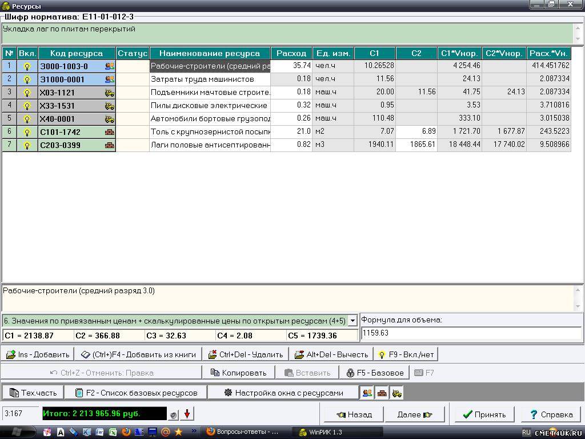Open the price values mode dropdown
Image resolution: width=585 pixels, height=439 pixels.
[352, 321]
